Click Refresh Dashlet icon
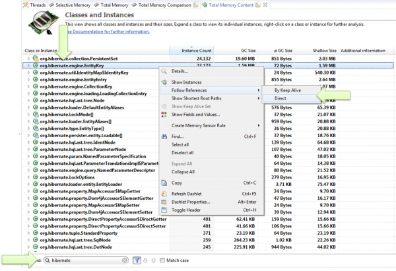 (x=164, y=194)
